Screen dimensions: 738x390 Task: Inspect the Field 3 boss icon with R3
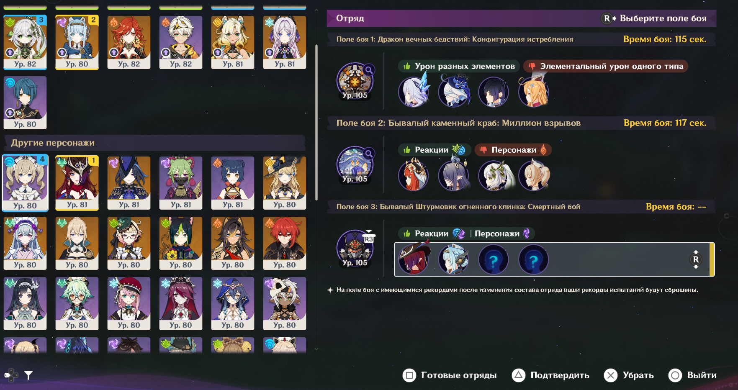[x=355, y=248]
